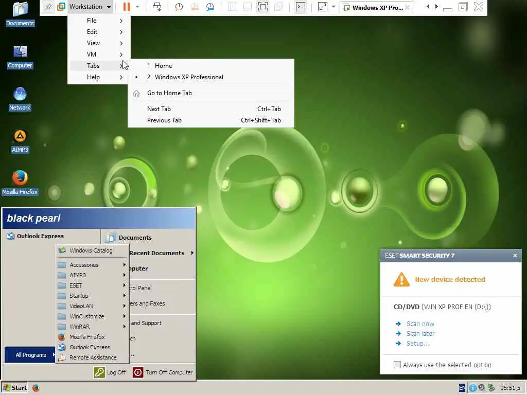The image size is (527, 395).
Task: Open the Workstation dropdown menu
Action: click(90, 7)
